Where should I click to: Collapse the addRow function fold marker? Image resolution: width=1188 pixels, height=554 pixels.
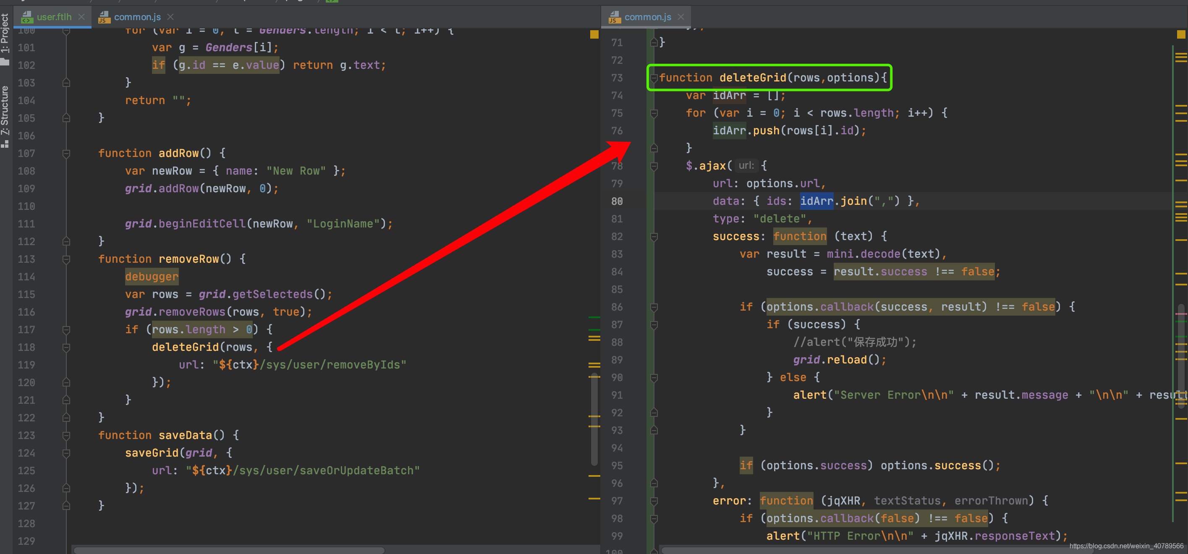point(66,154)
